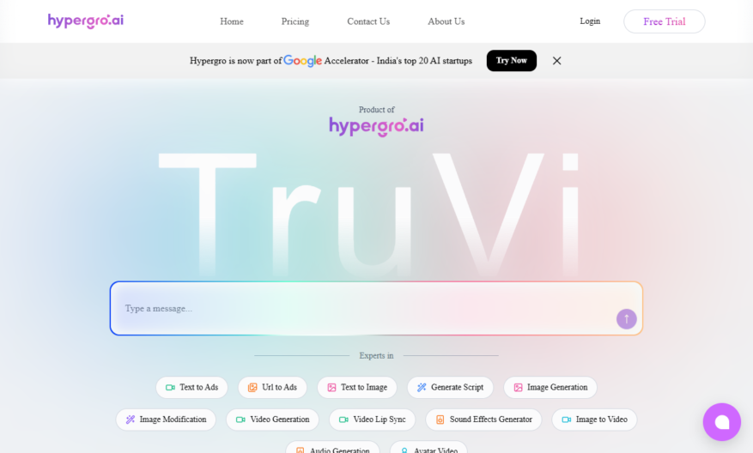
Task: Click the 'Experts in' heading text
Action: (376, 355)
